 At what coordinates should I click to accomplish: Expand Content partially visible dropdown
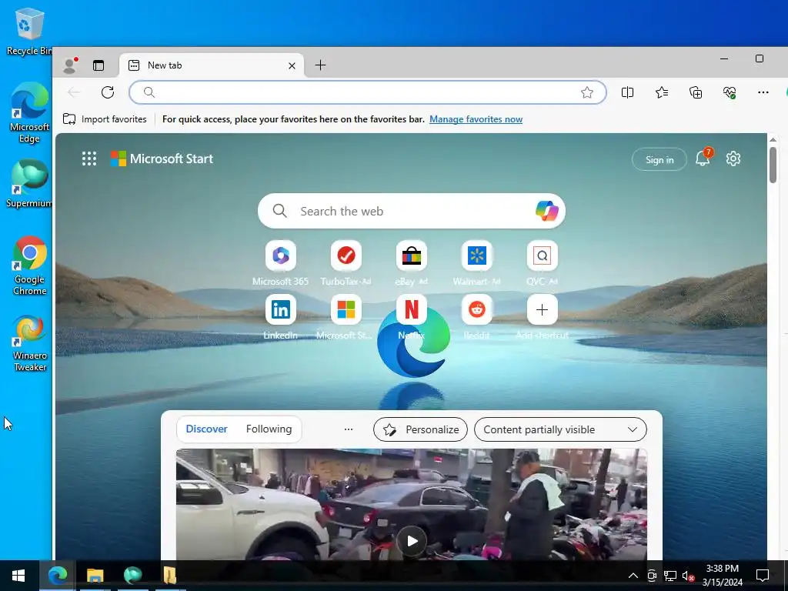point(560,429)
